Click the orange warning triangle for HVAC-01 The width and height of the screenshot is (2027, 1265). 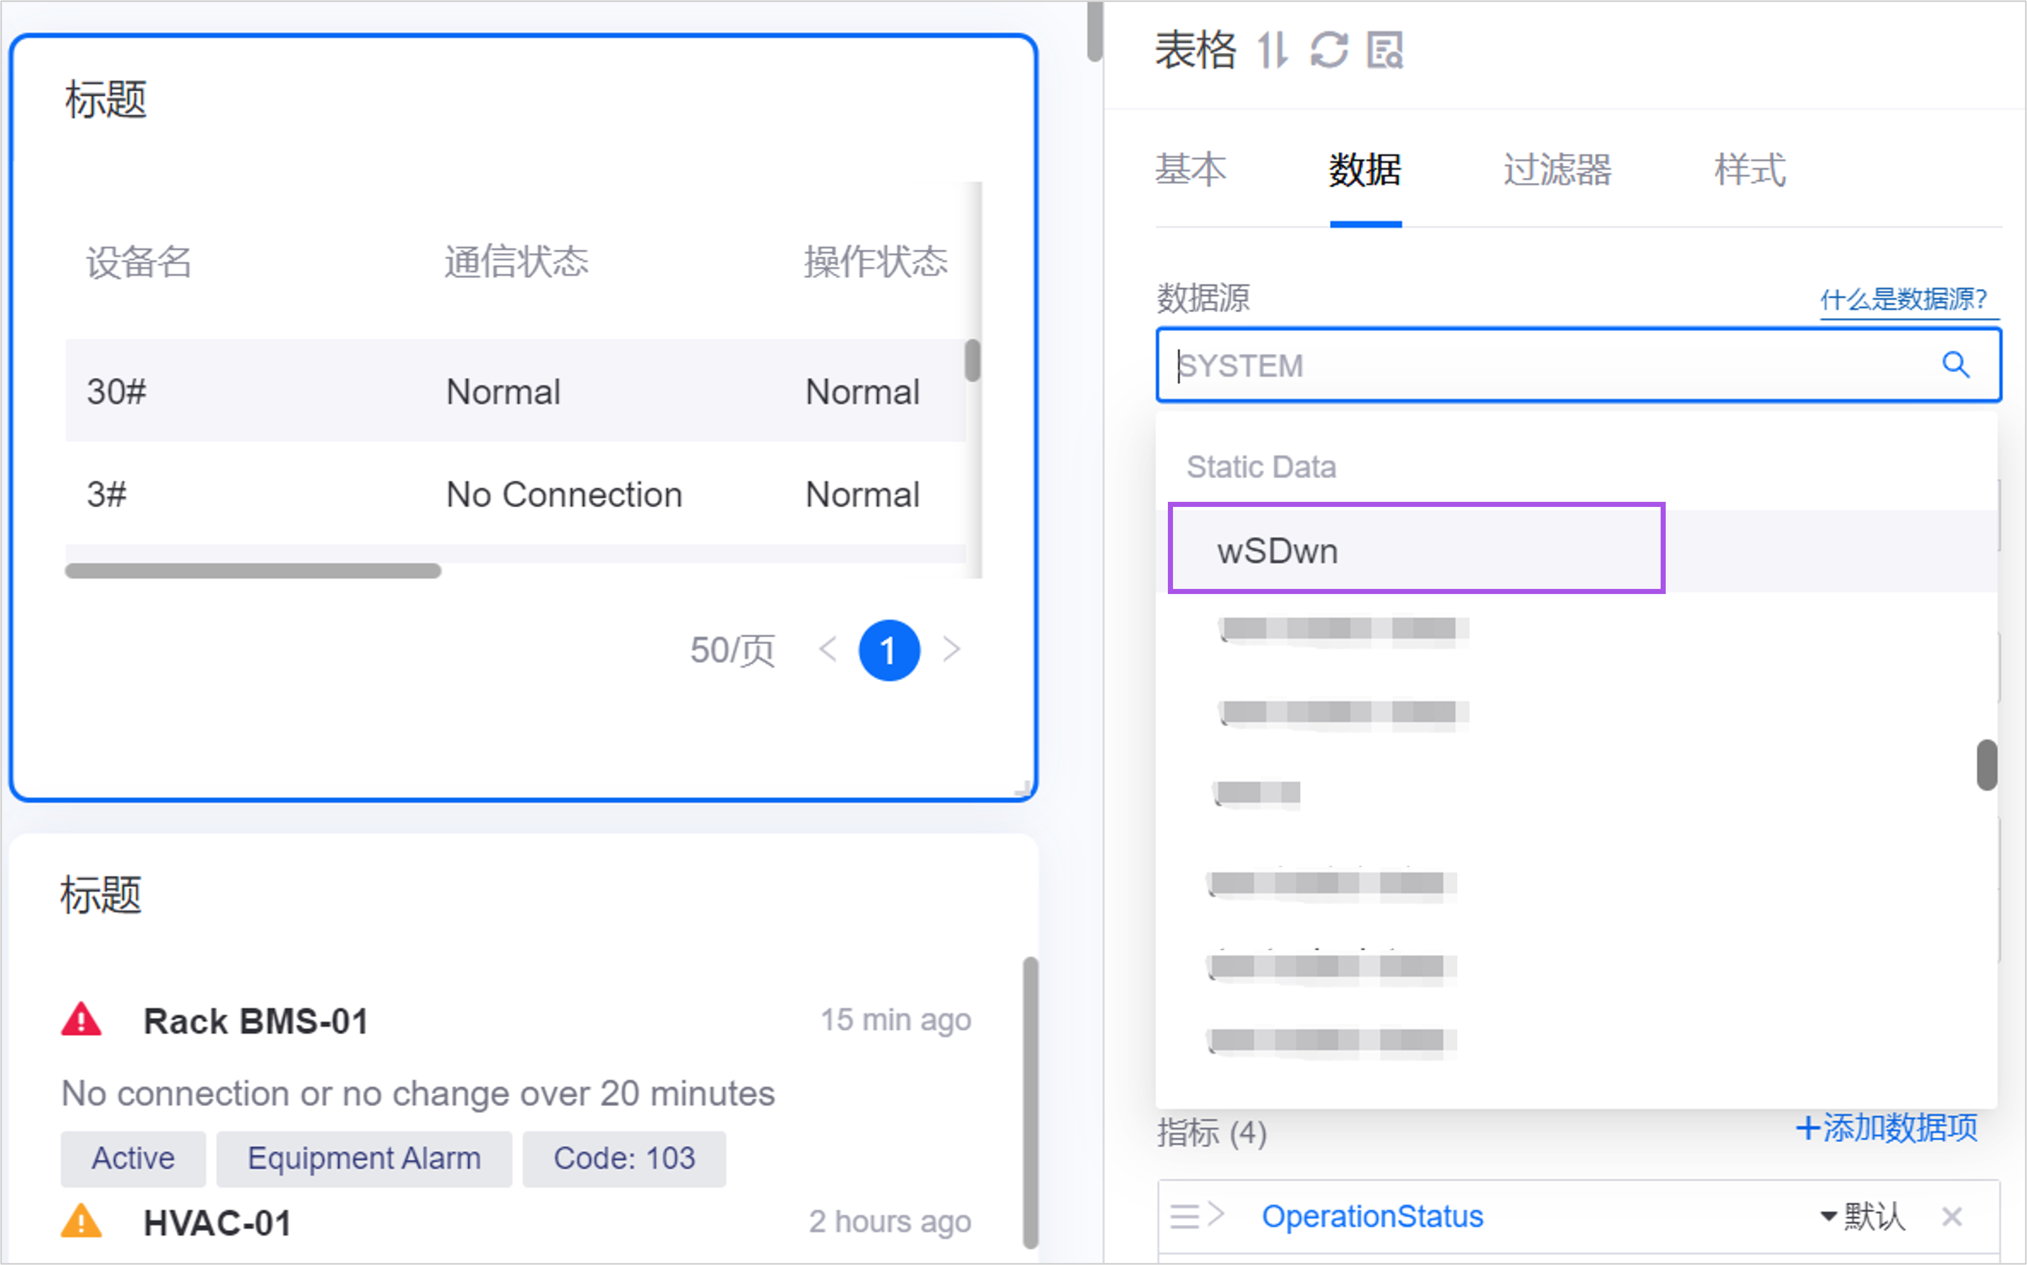click(81, 1221)
